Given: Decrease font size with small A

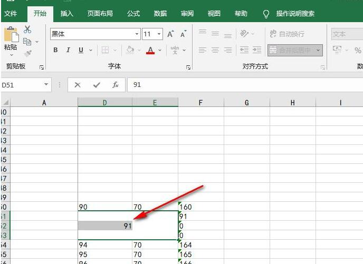Looking at the screenshot, I should [184, 34].
